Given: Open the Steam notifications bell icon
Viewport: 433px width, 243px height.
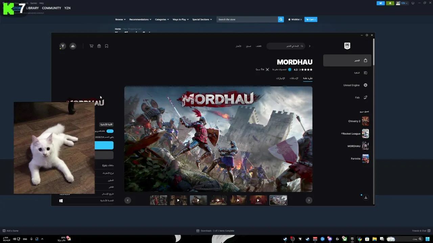Looking at the screenshot, I should pyautogui.click(x=390, y=3).
